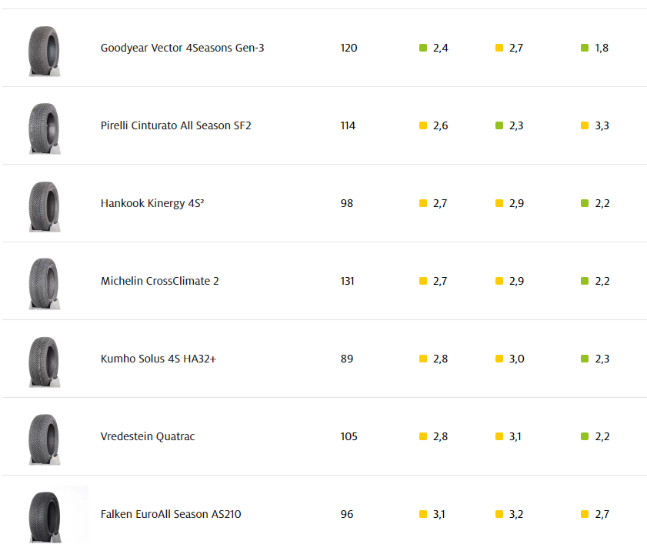Open Vredestein Quatrac product page
Image resolution: width=647 pixels, height=551 pixels.
point(148,436)
